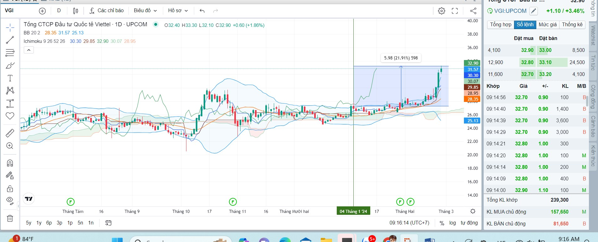Click the share chart icon
This screenshot has height=242, width=598.
(473, 11)
